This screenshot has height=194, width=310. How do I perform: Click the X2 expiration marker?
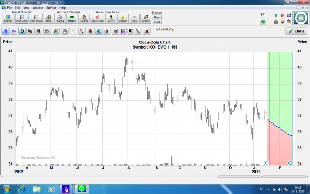(289, 163)
